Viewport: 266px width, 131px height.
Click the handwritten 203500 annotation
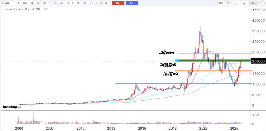(x=168, y=65)
